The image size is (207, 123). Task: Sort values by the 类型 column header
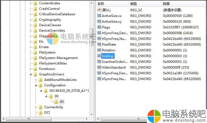[x=145, y=4]
